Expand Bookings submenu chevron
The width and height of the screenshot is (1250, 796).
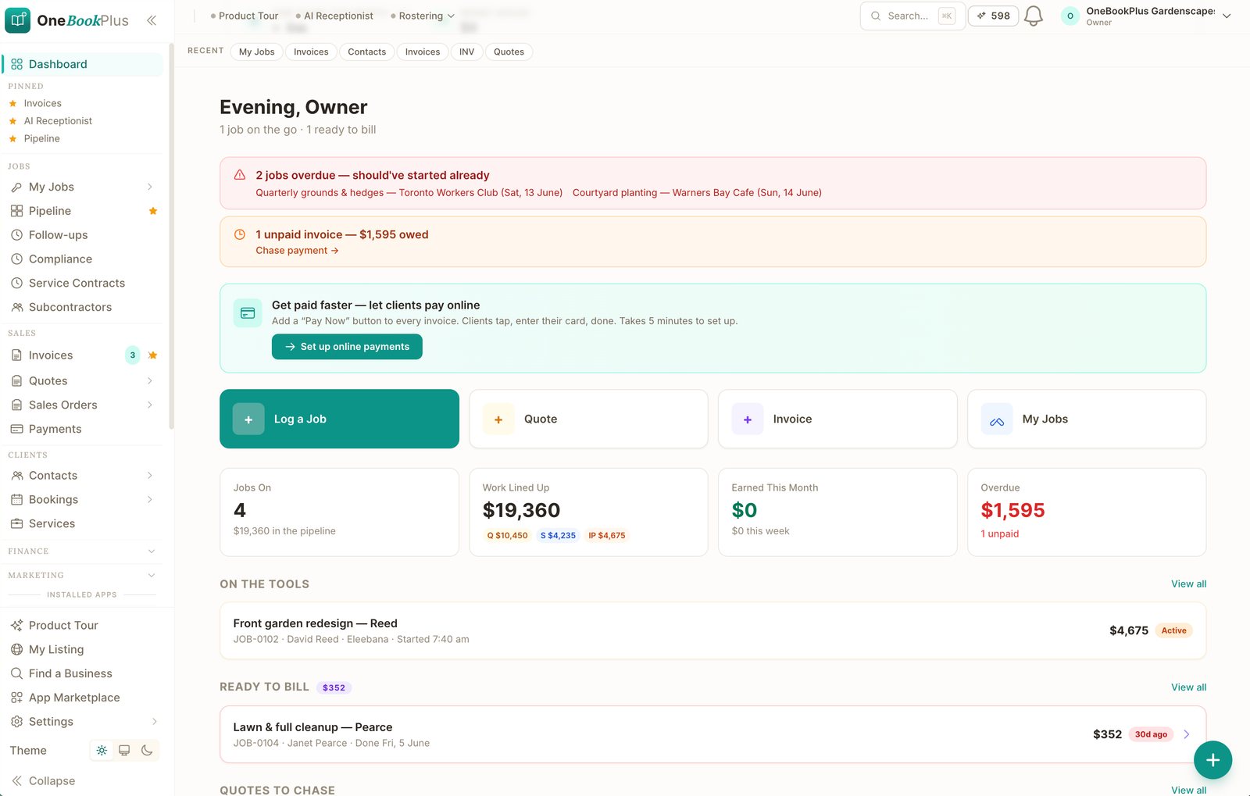click(x=149, y=500)
